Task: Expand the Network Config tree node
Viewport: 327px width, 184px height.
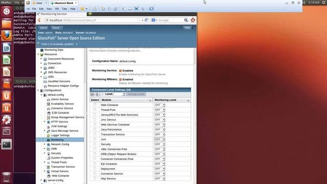Action: (44, 144)
